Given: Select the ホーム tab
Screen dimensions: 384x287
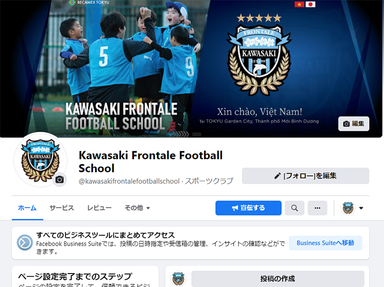Looking at the screenshot, I should pos(27,208).
